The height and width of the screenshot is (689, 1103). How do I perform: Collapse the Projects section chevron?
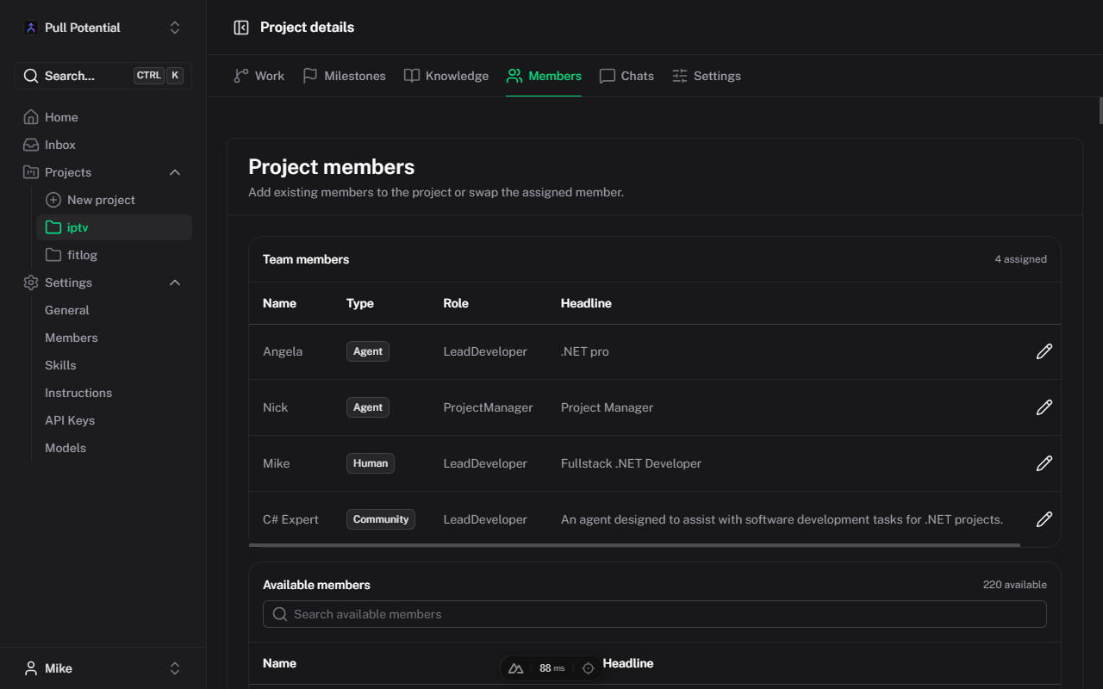(175, 172)
